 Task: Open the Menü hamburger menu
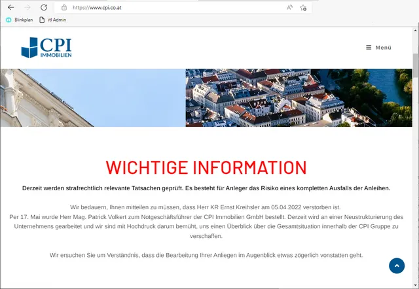pos(378,48)
